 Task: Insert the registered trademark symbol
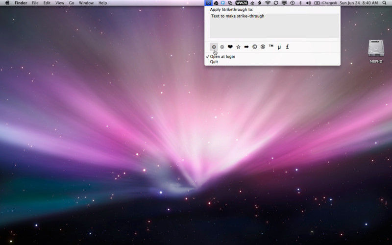pos(263,47)
